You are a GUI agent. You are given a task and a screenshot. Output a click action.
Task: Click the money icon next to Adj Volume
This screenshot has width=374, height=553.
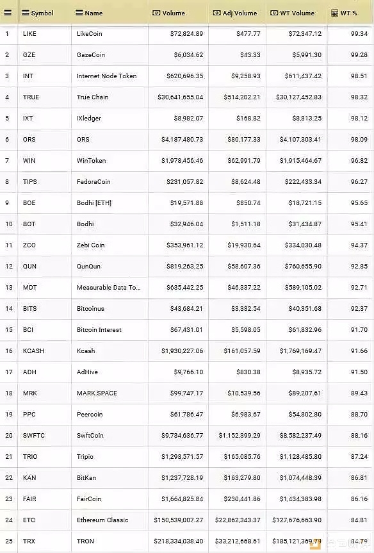click(217, 13)
